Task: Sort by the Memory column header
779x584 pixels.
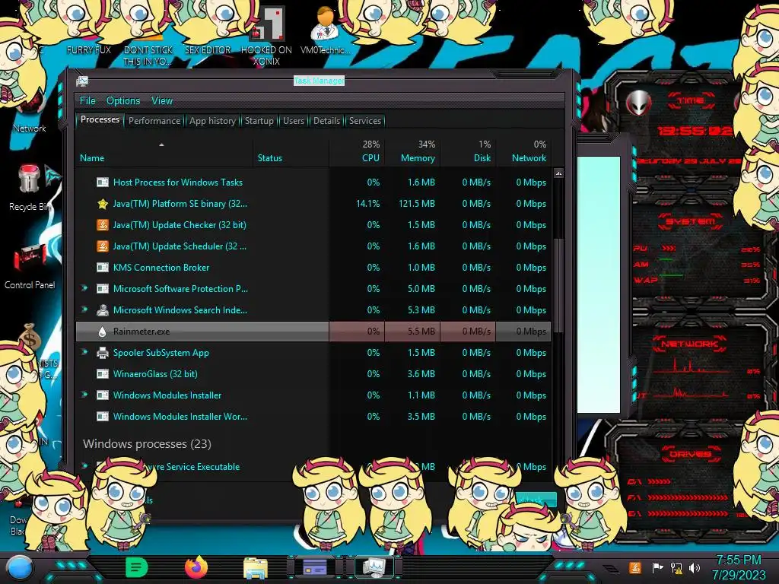Action: pos(412,152)
